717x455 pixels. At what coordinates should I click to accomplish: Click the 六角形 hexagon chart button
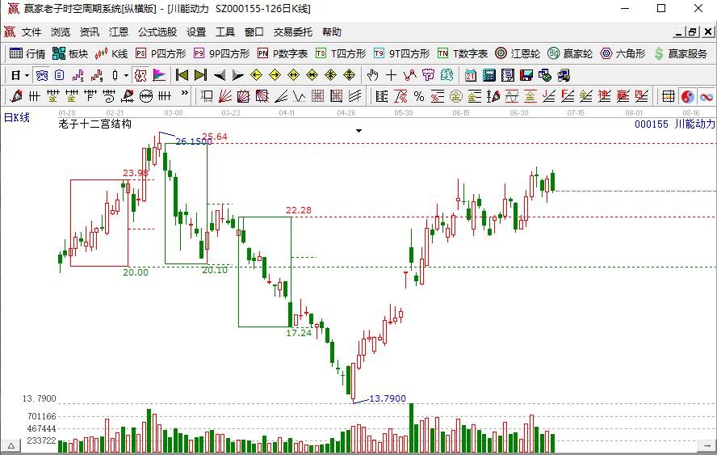(x=623, y=53)
